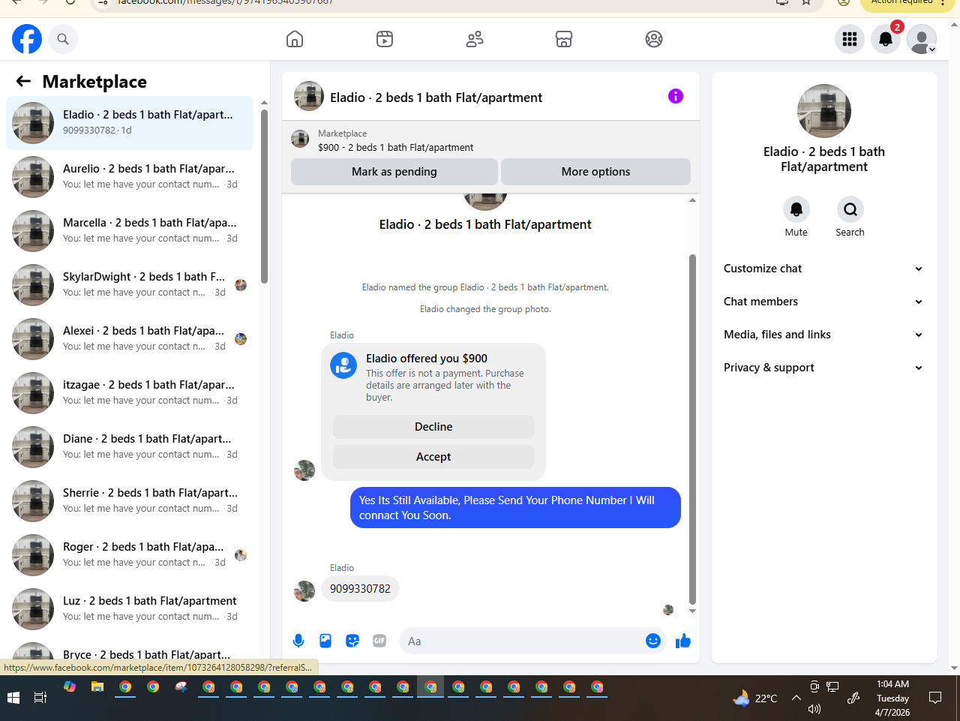The width and height of the screenshot is (960, 721).
Task: Open the Groups icon in top navigation
Action: click(654, 39)
